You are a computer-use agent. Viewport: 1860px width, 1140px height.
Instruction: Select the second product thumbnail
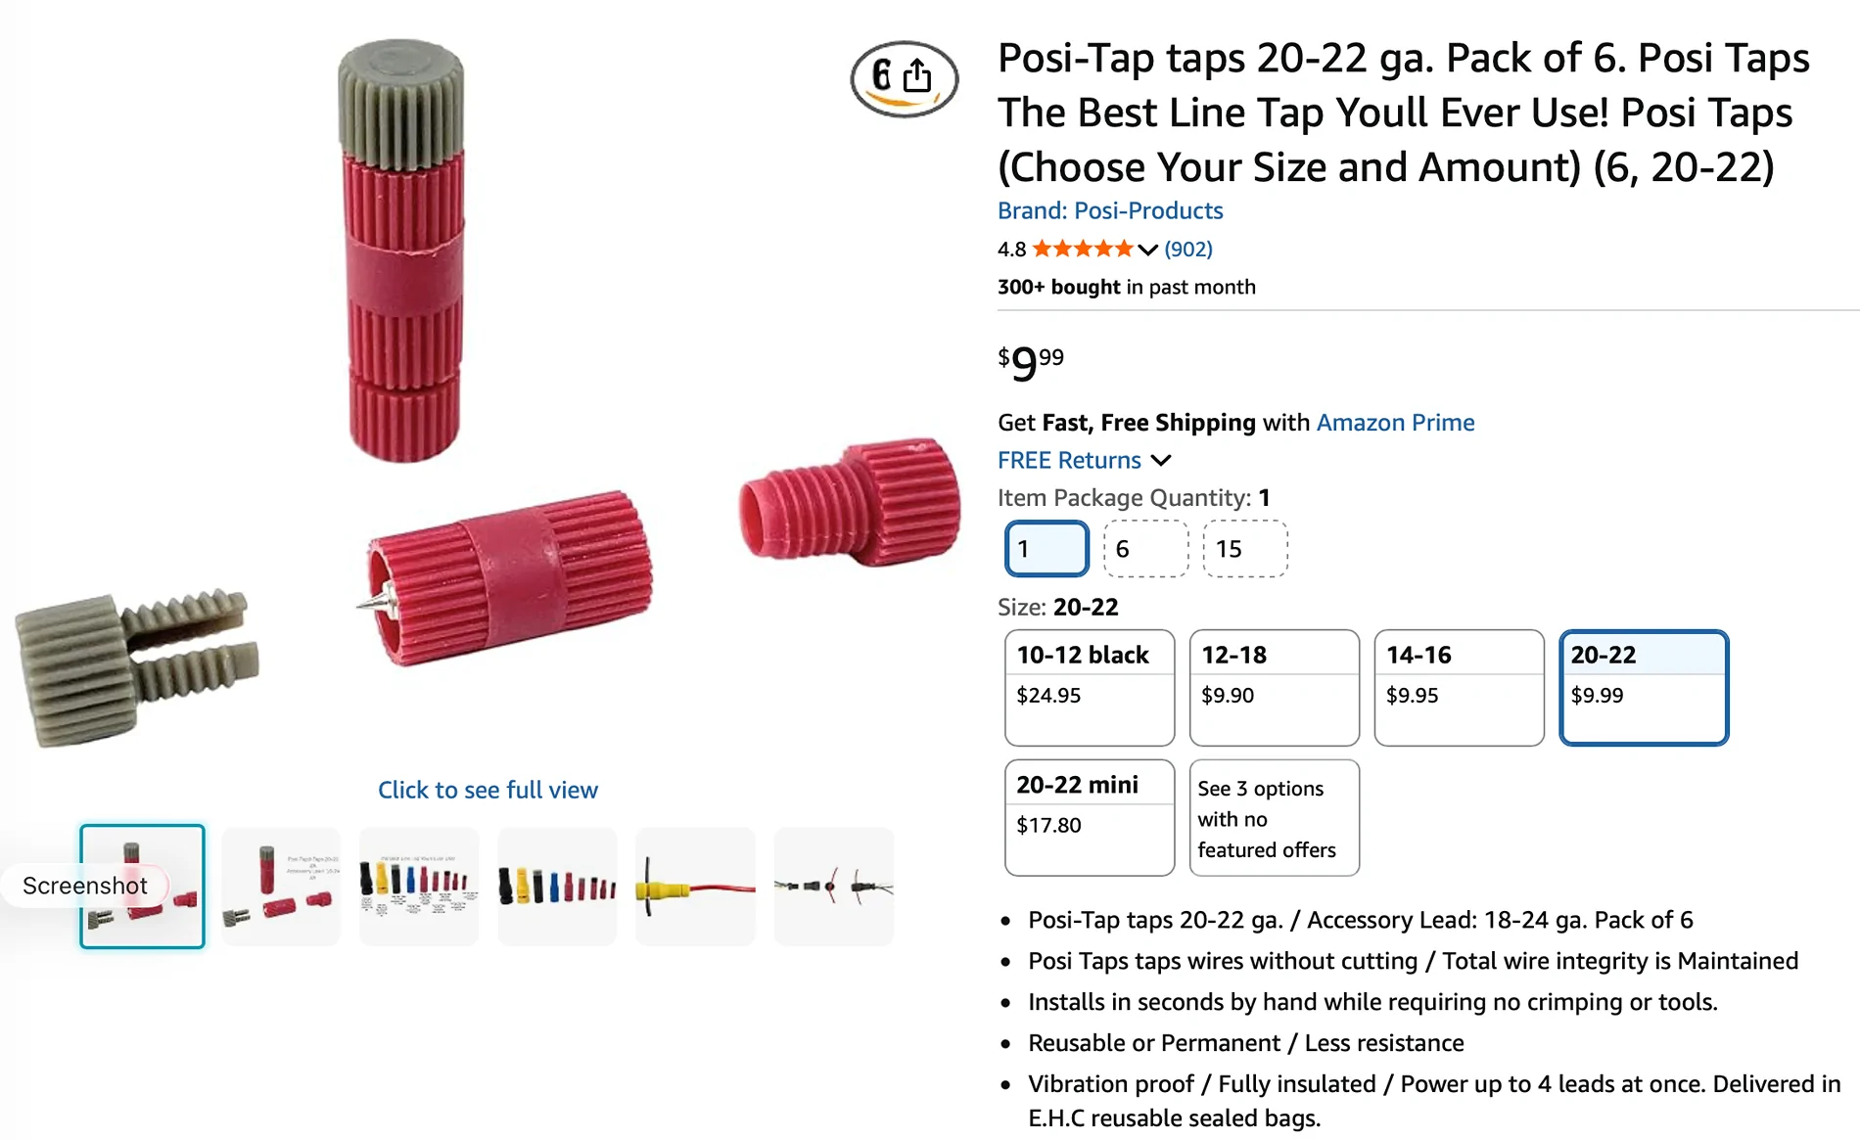tap(281, 887)
